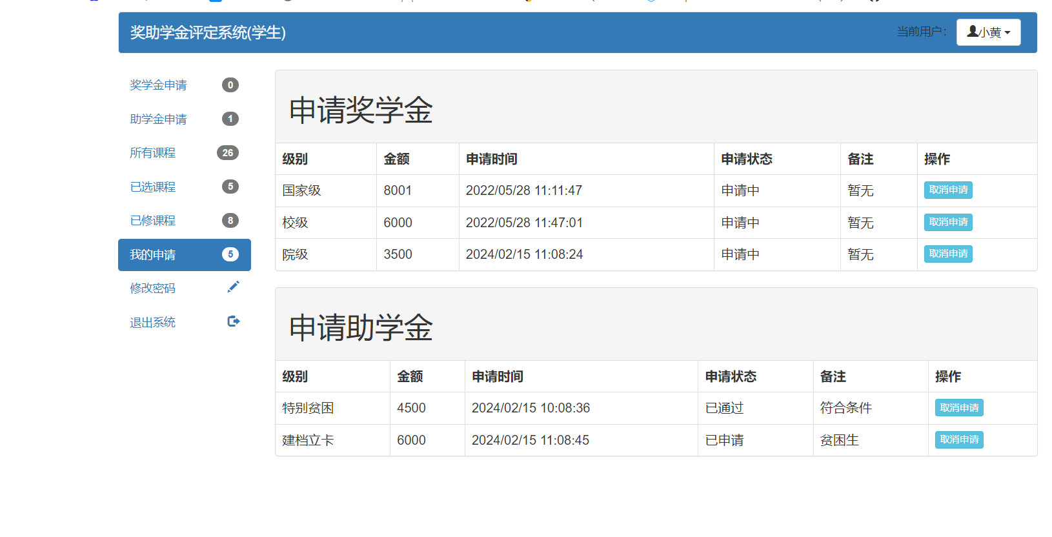Click amount 3500
Viewport: 1052px width, 537px height.
pos(398,254)
